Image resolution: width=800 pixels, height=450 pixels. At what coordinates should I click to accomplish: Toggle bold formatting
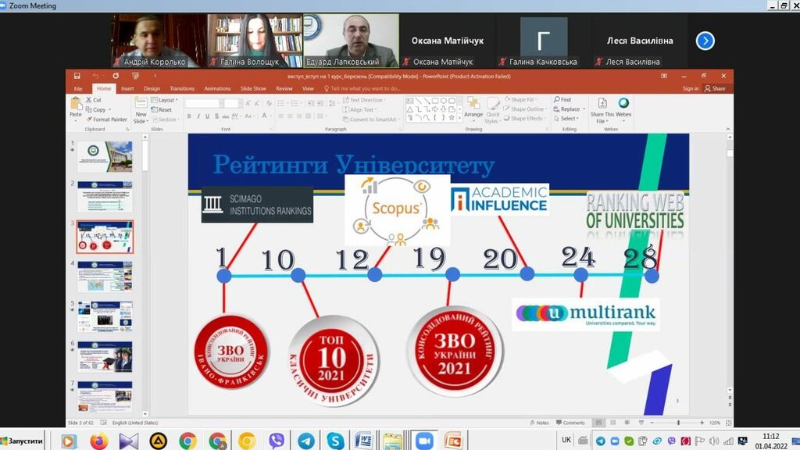tap(189, 116)
